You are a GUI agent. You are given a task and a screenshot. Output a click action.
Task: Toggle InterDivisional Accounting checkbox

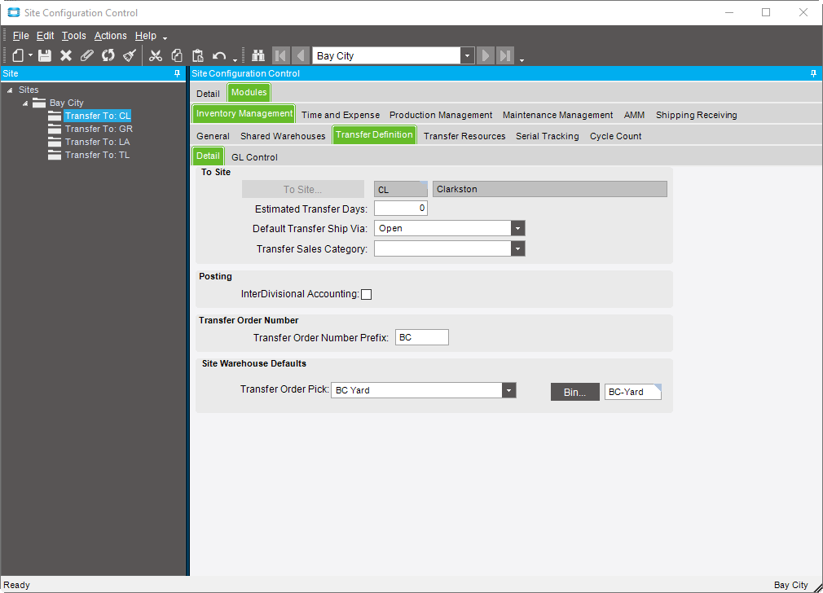pos(367,294)
